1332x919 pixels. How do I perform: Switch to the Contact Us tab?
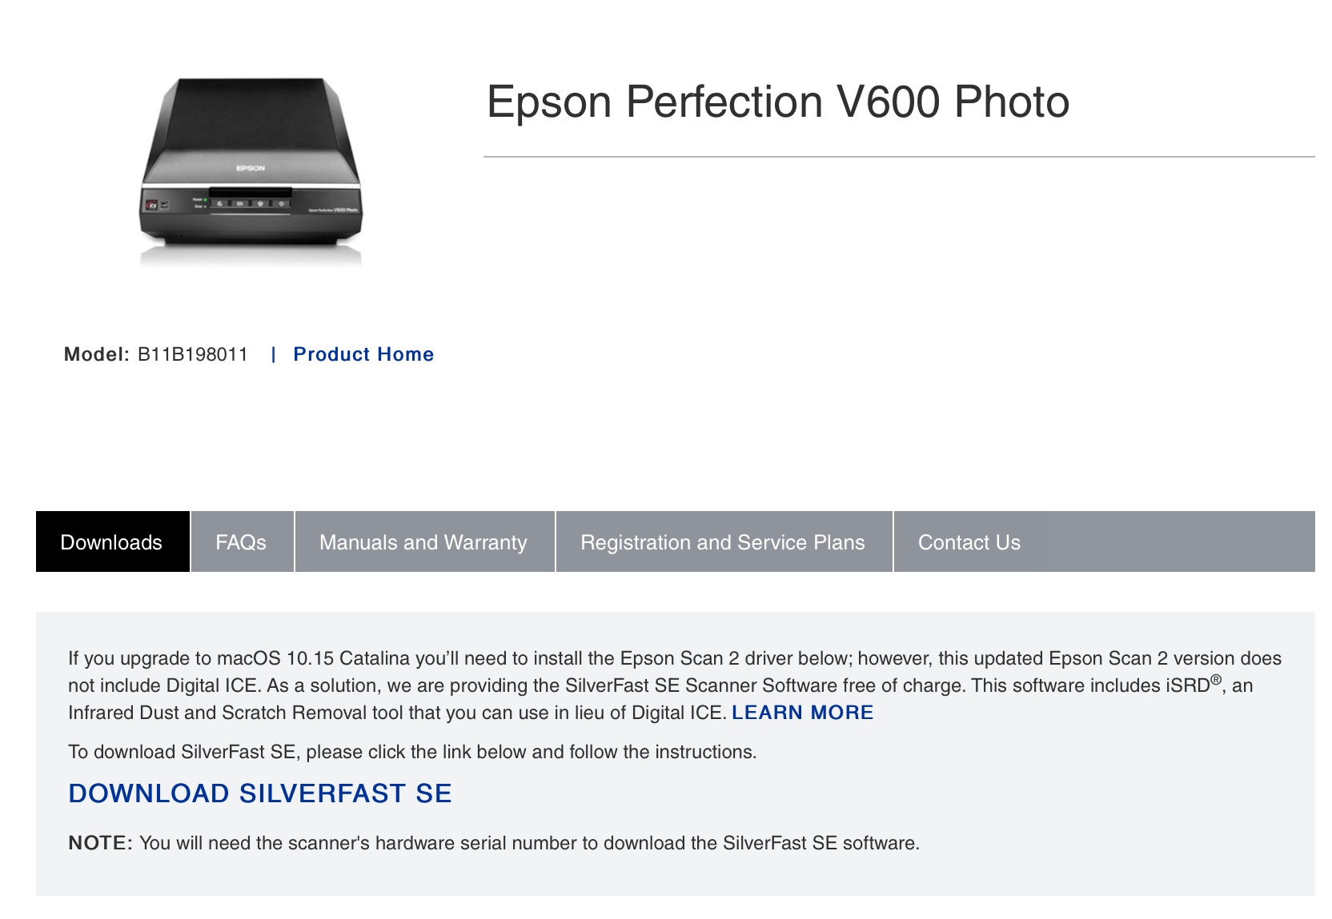969,542
